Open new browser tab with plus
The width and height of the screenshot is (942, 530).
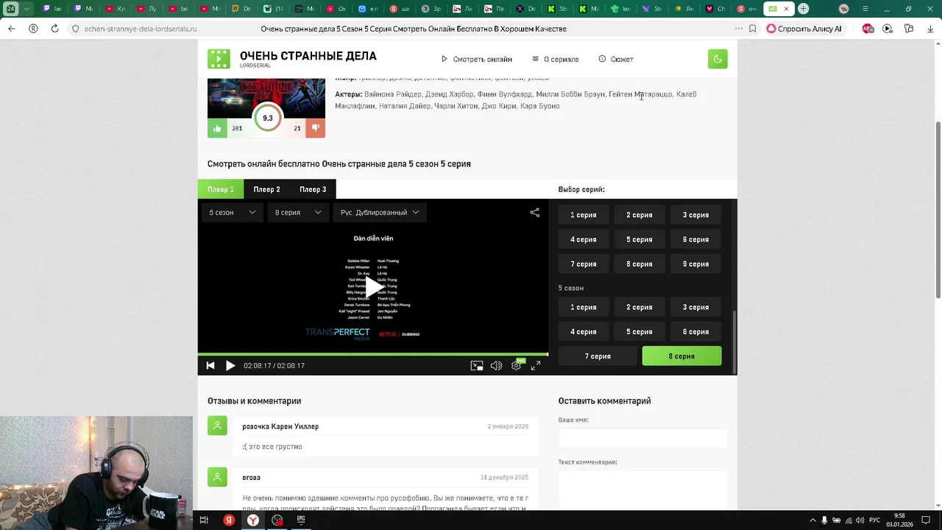click(804, 9)
